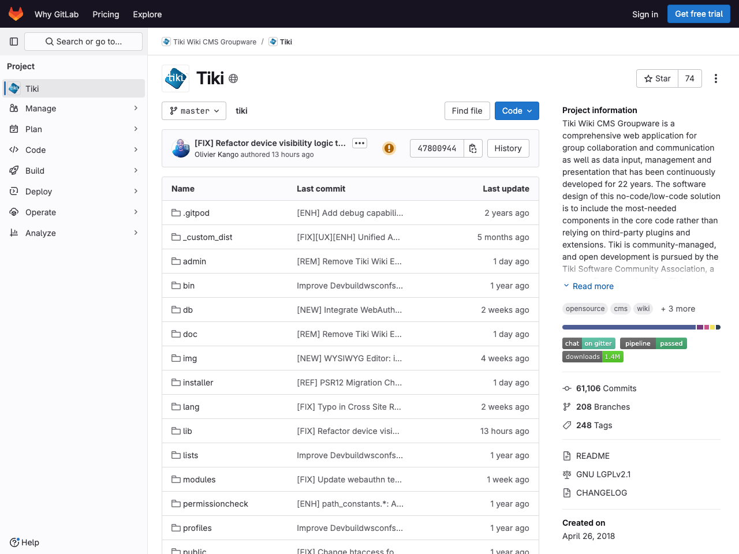Click the opensource topic tag
Image resolution: width=739 pixels, height=554 pixels.
[x=585, y=309]
